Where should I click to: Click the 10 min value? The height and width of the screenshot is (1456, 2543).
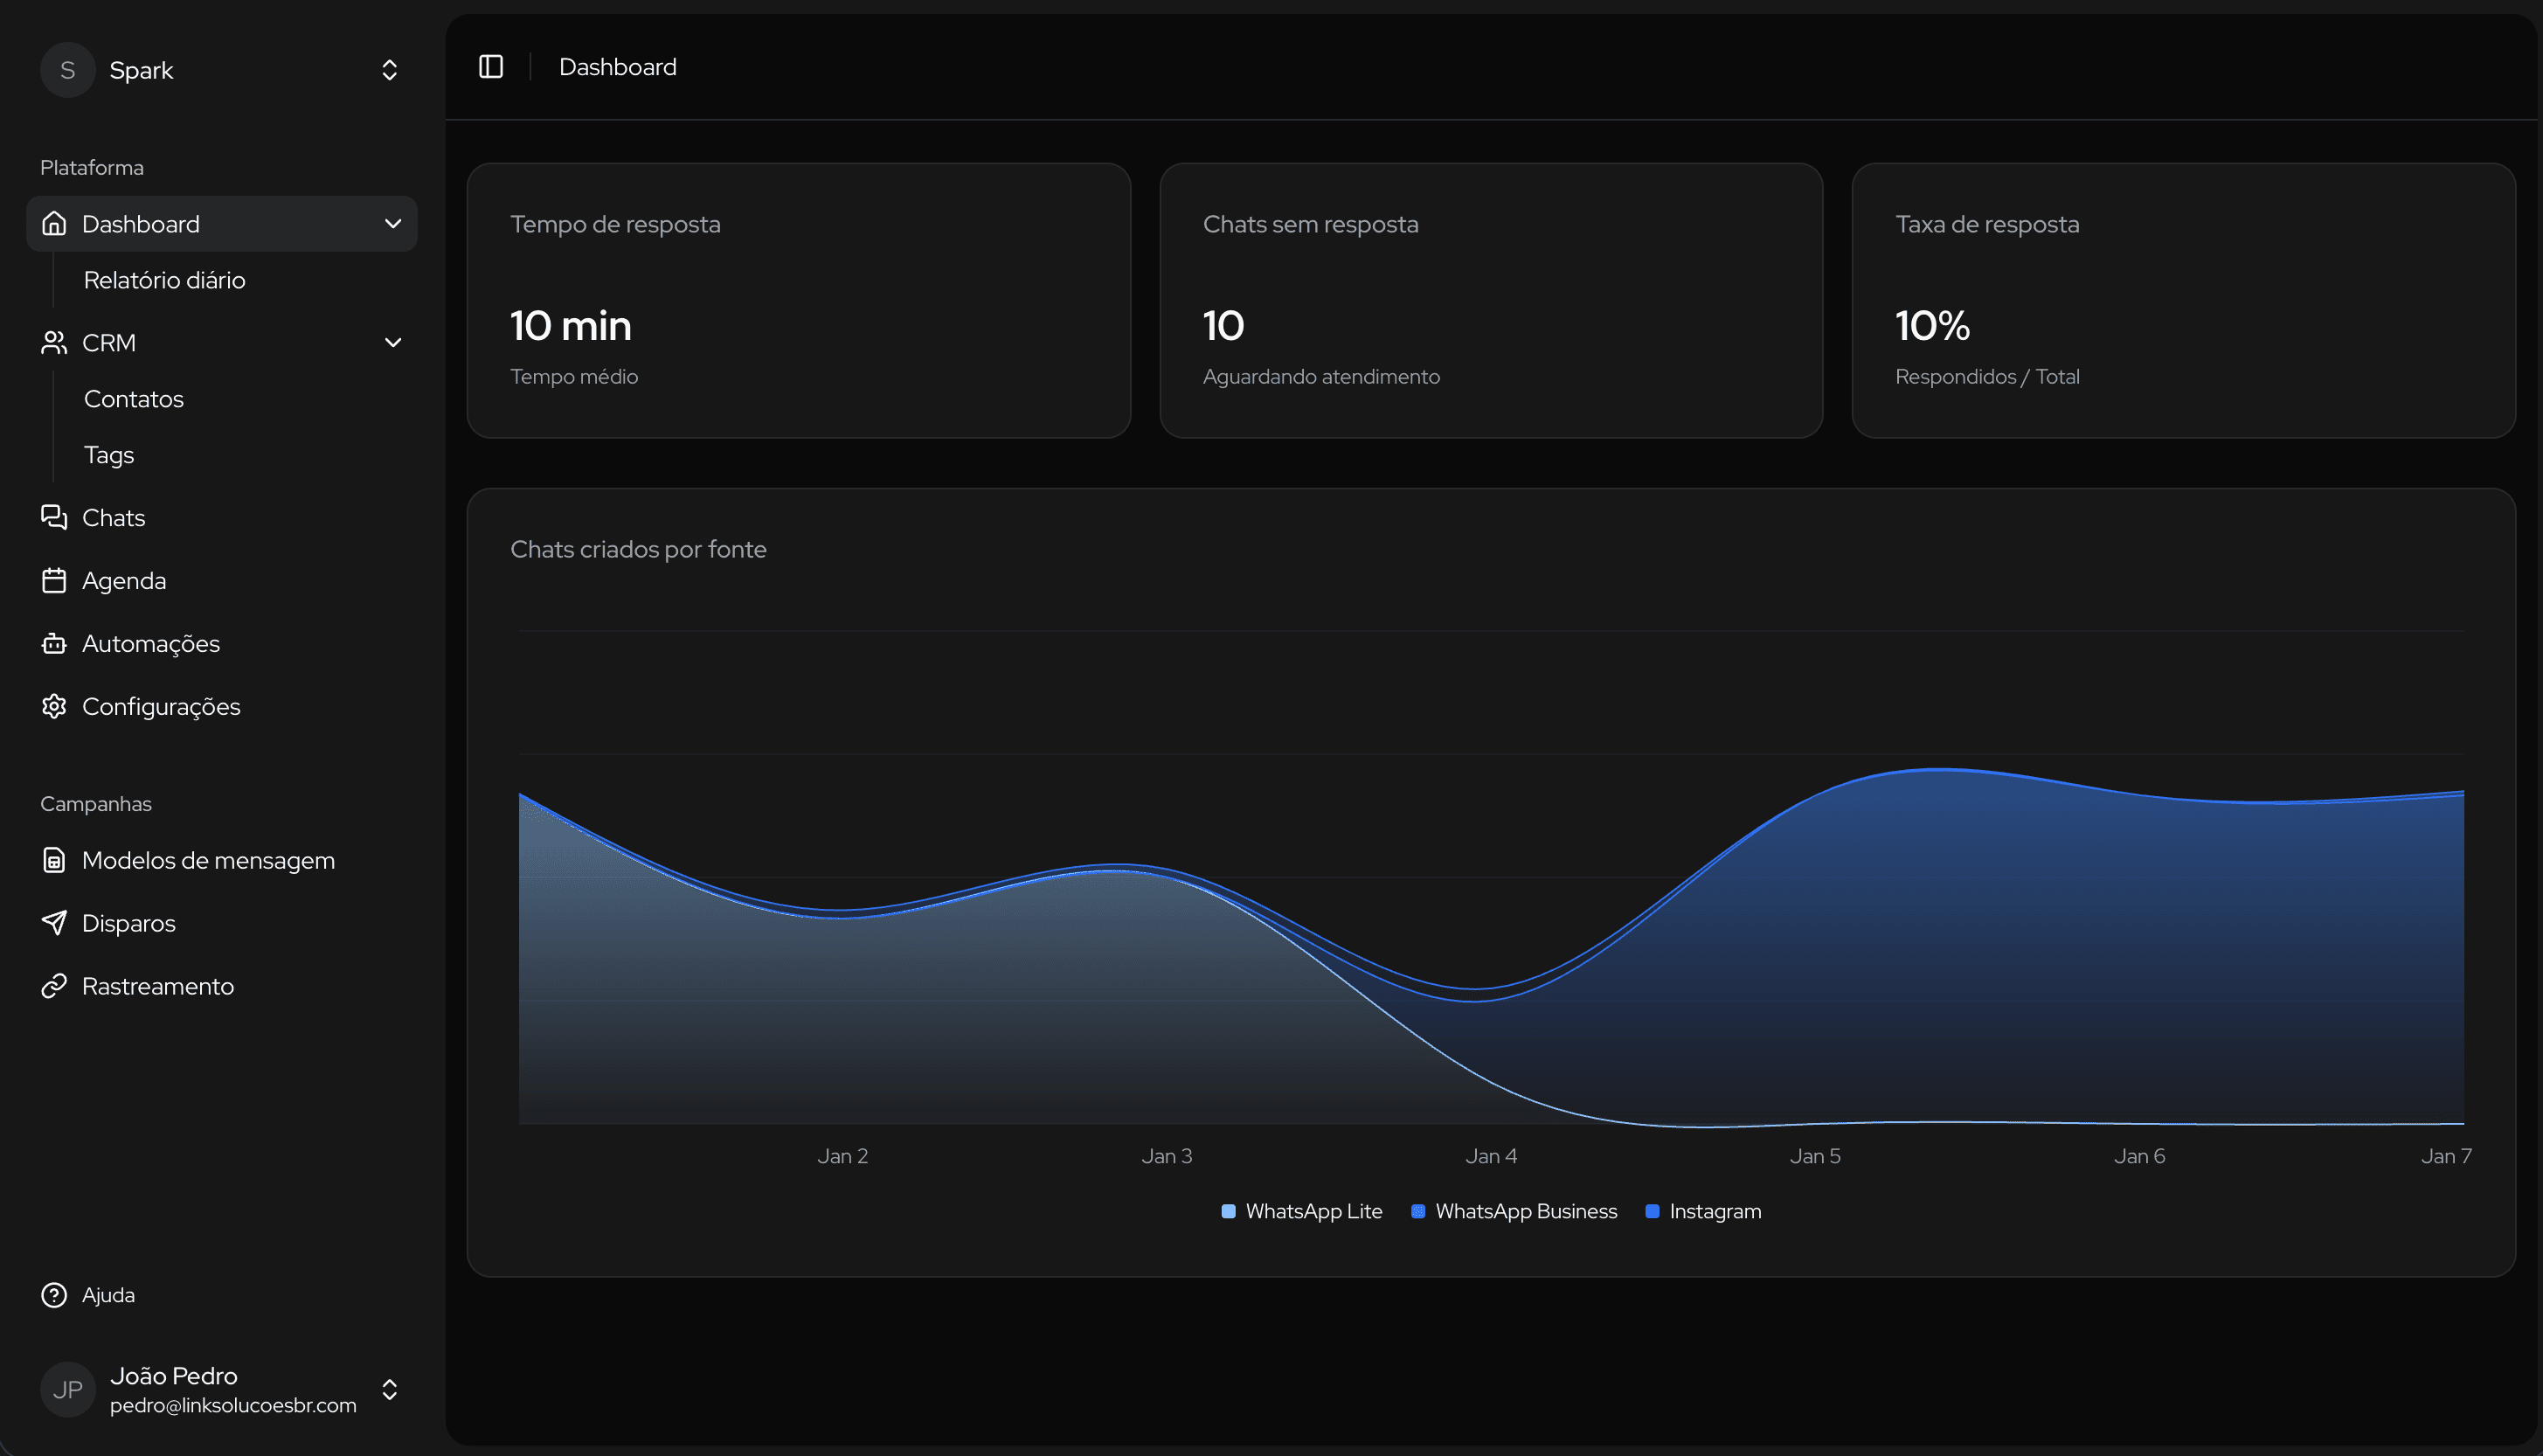coord(571,326)
